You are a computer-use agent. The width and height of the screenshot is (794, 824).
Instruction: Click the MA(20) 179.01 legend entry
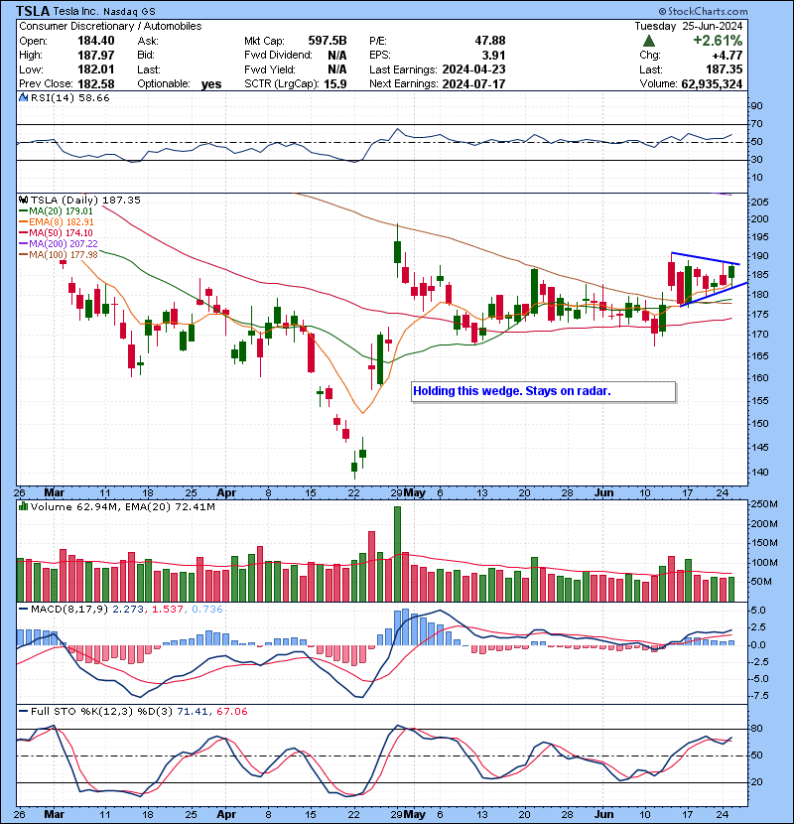click(x=56, y=211)
